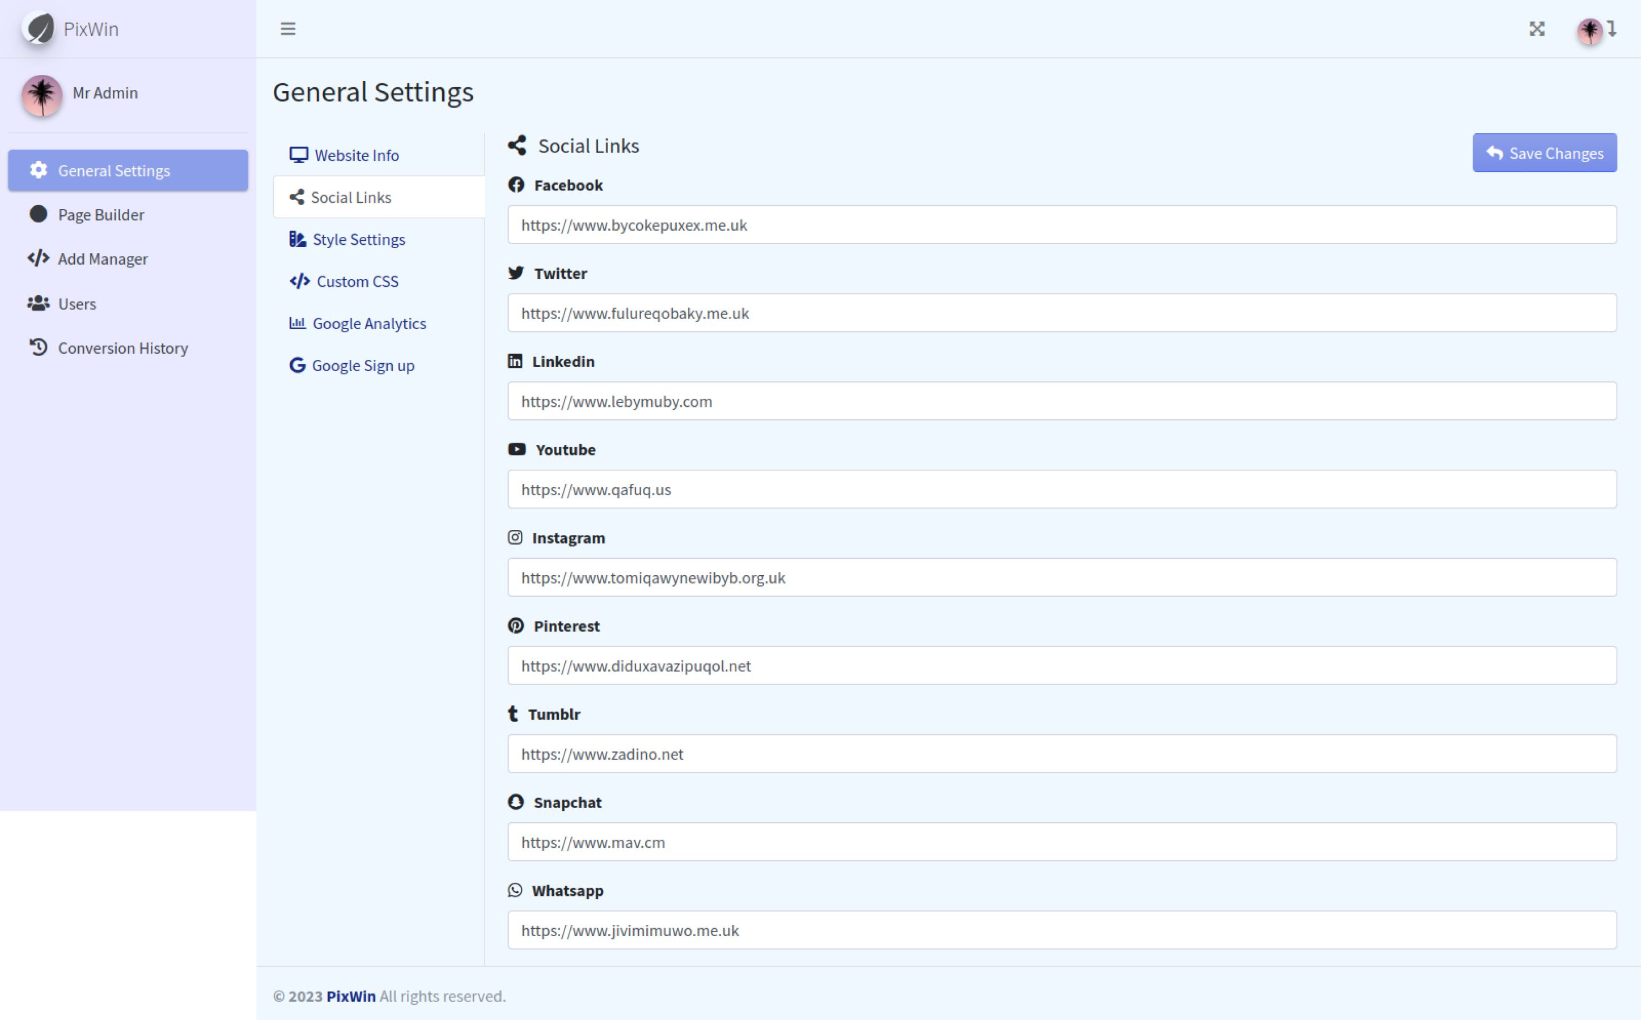Open the user avatar dropdown in header
Viewport: 1641px width, 1020px height.
[x=1595, y=31]
